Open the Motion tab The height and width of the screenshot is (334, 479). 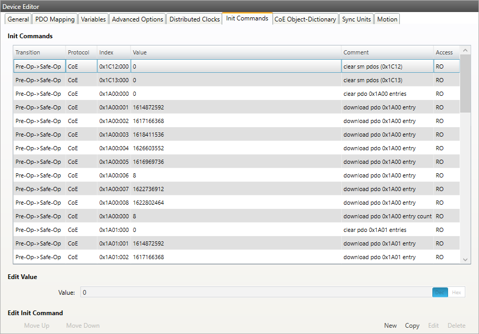tap(387, 19)
